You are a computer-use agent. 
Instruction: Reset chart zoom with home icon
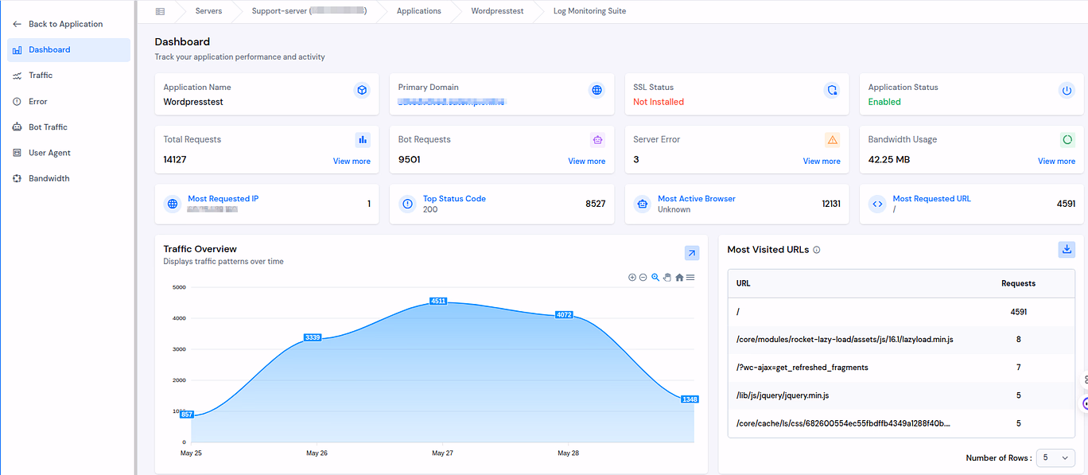click(679, 278)
